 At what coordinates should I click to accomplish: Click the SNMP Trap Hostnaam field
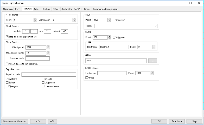tap(114, 47)
